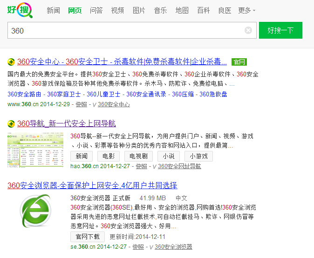This screenshot has width=314, height=258.
Task: Click the 360儿童卫士 sublink
Action: [x=103, y=94]
